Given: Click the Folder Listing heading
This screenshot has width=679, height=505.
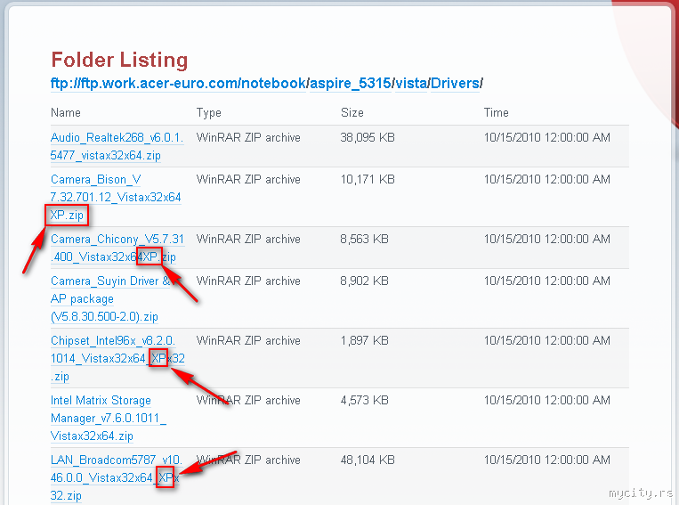Looking at the screenshot, I should (x=119, y=60).
